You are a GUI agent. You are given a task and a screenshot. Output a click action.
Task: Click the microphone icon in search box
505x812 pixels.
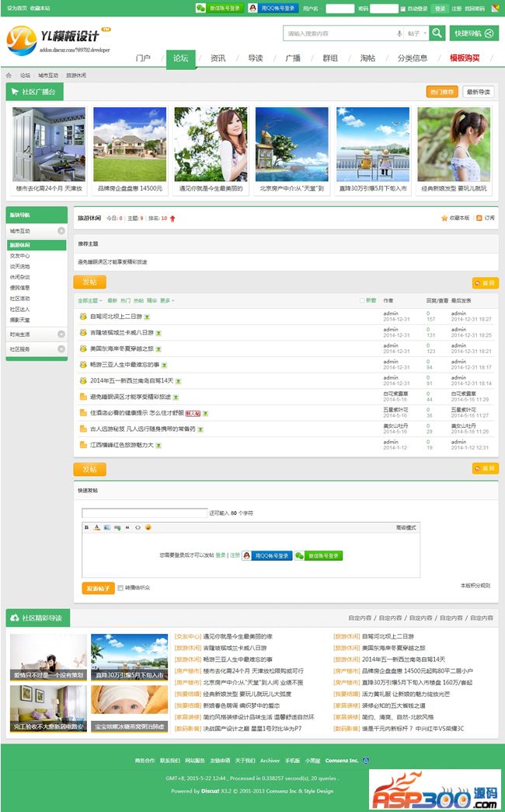[399, 33]
